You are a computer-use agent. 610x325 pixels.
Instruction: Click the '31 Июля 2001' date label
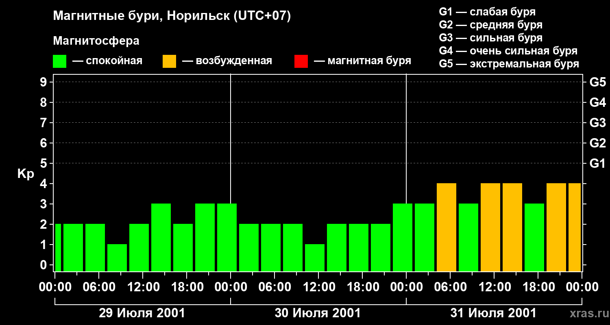[493, 313]
